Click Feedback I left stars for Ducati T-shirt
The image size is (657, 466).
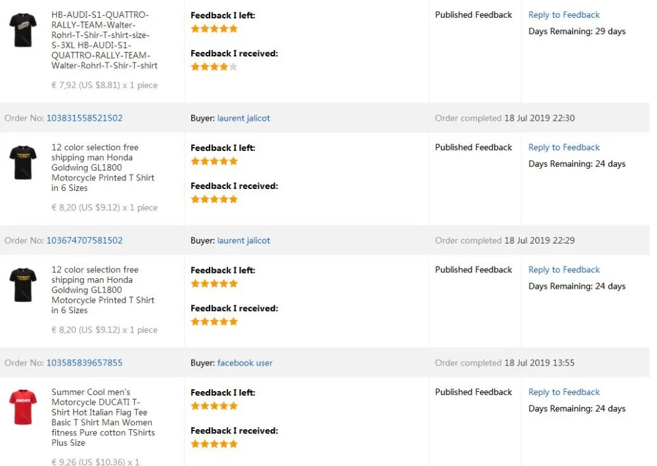[214, 406]
